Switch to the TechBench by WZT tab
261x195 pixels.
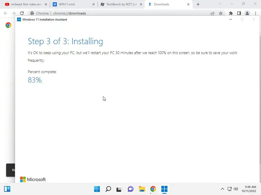121,4
